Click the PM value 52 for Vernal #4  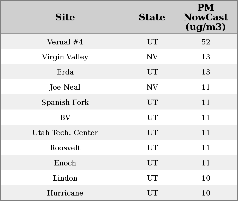tap(206, 42)
